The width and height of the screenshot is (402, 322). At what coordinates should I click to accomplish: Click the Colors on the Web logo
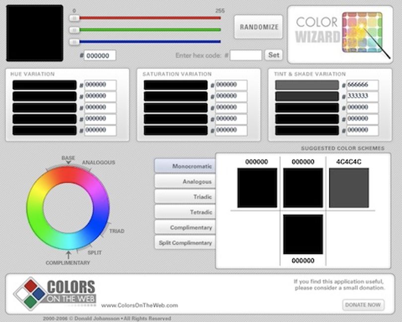click(55, 294)
